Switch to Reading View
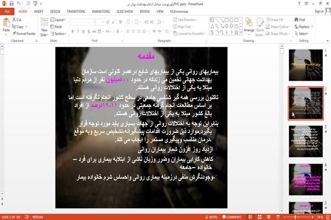Screen dimensions: 331x220 pos(269,217)
